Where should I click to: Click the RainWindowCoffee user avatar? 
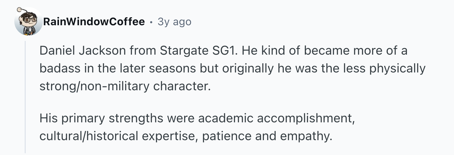click(28, 22)
